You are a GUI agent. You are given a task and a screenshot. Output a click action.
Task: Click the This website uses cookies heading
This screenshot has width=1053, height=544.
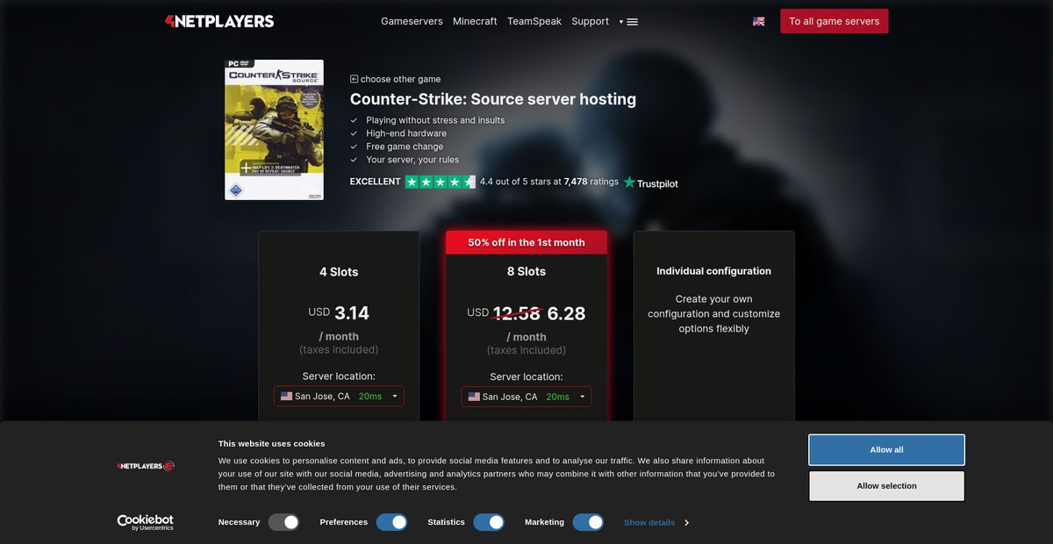[272, 443]
